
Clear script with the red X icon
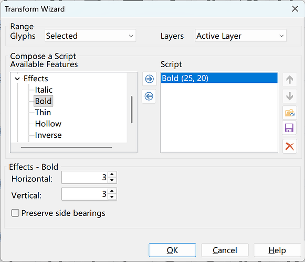click(290, 146)
